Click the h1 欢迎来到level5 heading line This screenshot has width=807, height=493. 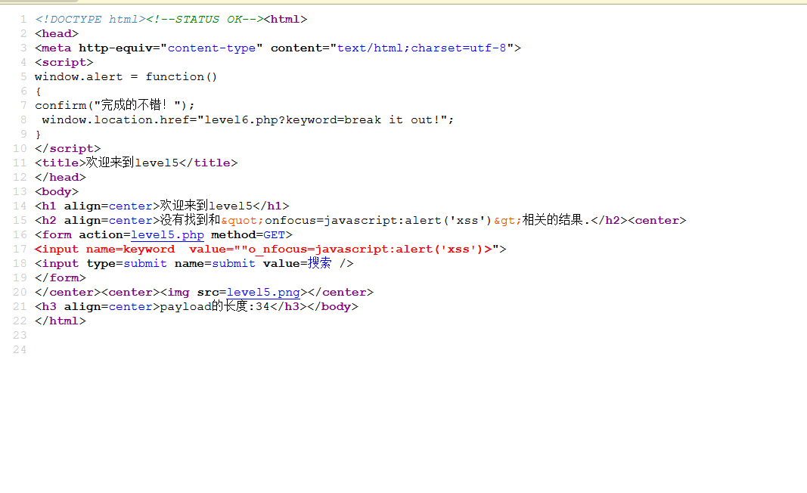pyautogui.click(x=162, y=206)
